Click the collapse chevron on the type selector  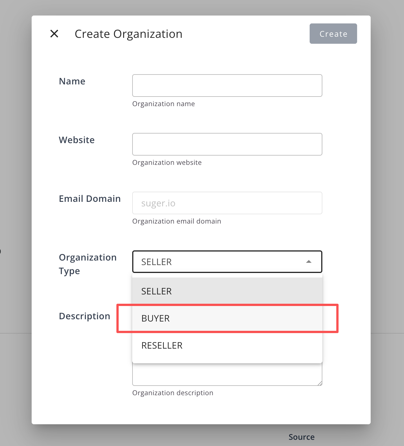point(309,262)
